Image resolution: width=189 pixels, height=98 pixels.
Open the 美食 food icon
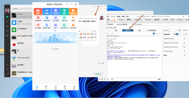tap(73, 19)
